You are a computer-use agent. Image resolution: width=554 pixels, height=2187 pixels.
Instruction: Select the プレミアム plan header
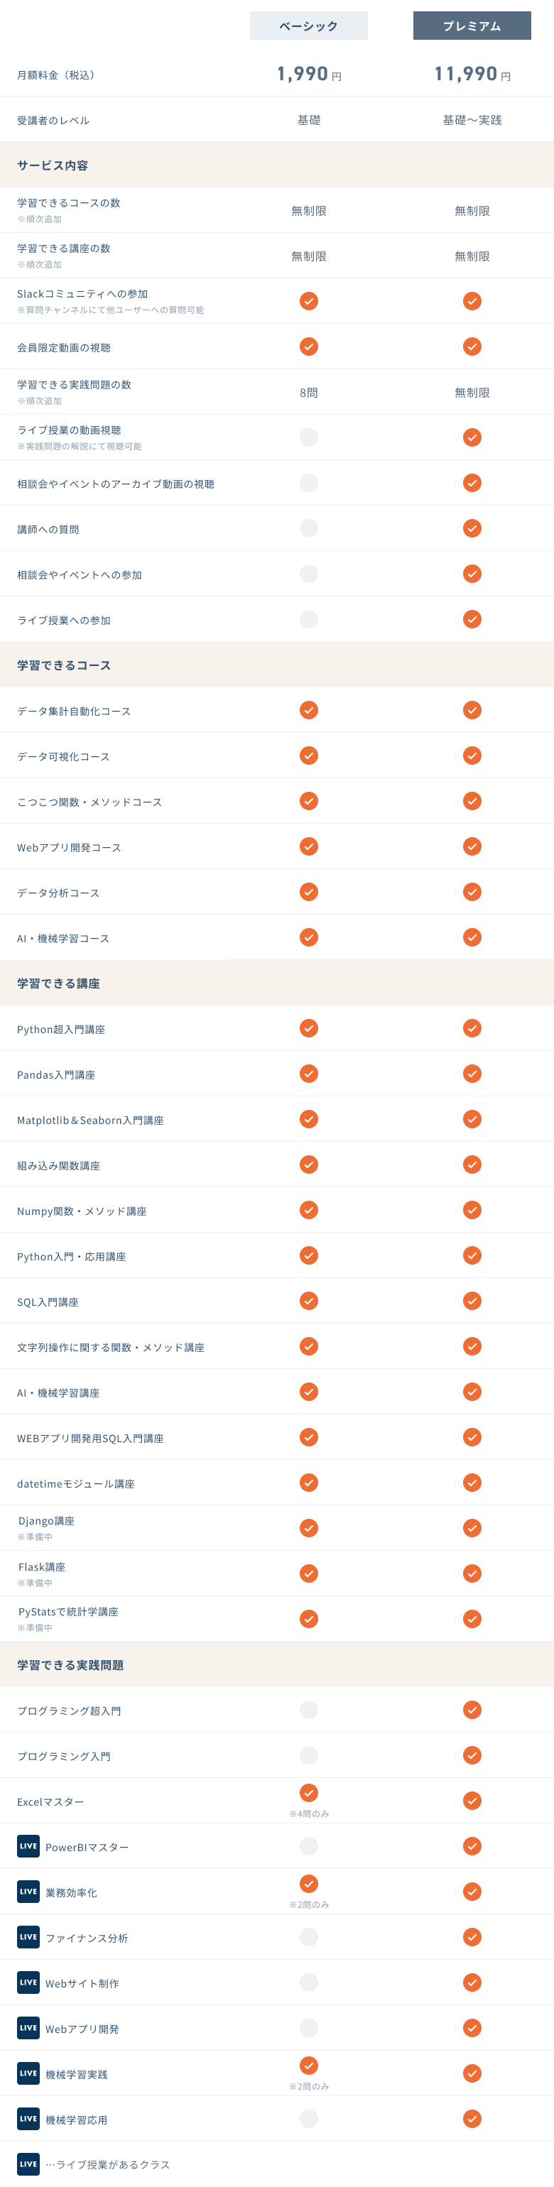coord(472,26)
